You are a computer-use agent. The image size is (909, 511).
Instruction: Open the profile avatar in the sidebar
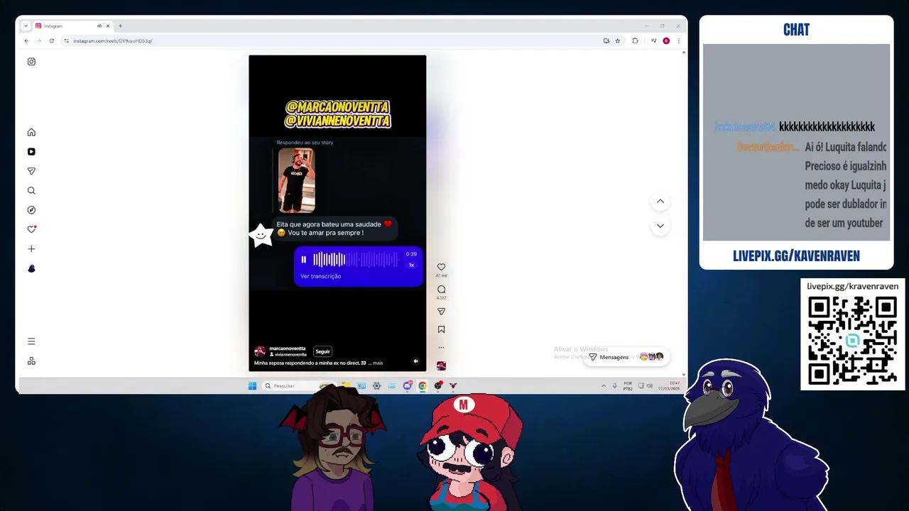tap(31, 268)
